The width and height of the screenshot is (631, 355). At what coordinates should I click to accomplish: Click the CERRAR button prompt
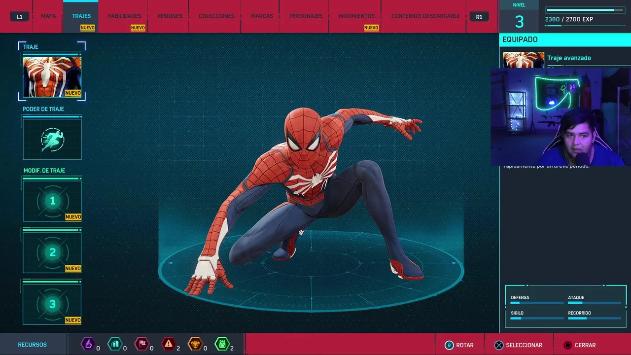(x=580, y=345)
